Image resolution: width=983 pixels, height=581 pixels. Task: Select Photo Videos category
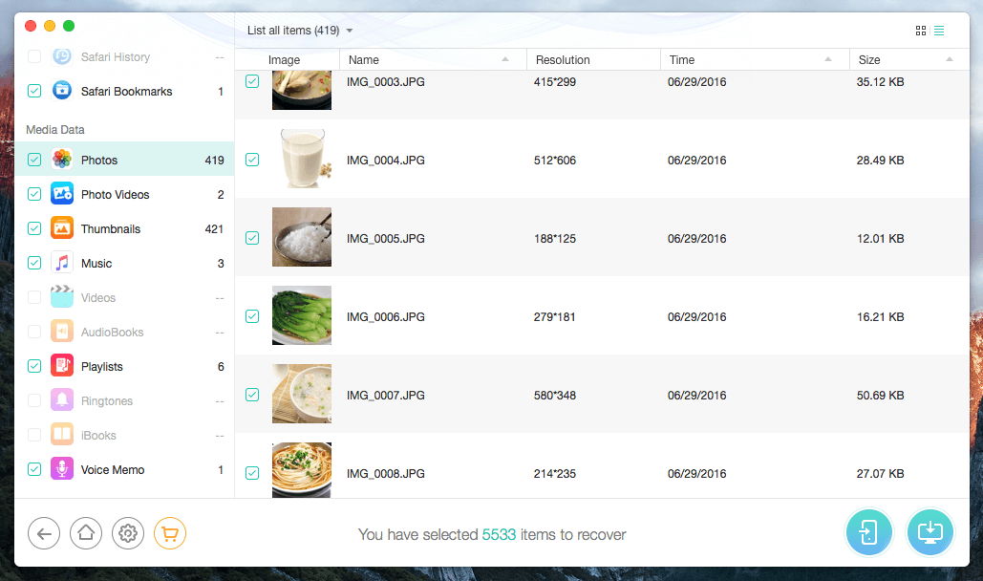[x=125, y=195]
